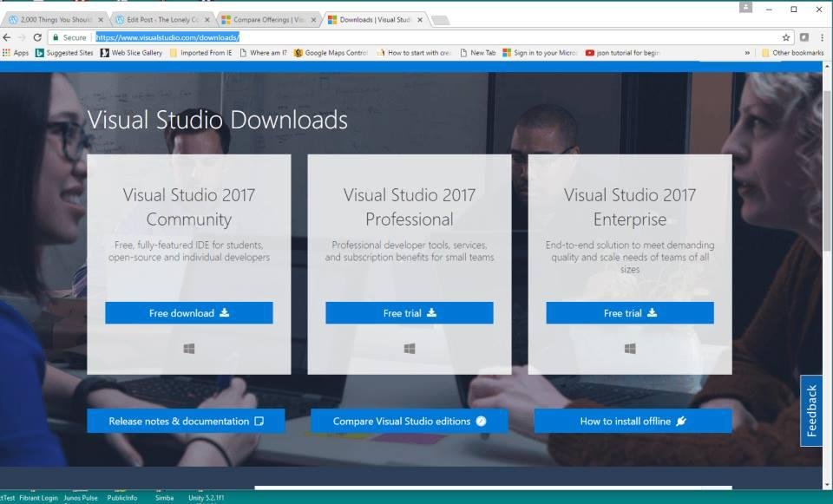The image size is (833, 504).
Task: Click the Visual Studio 2017 Professional heading
Action: pyautogui.click(x=410, y=207)
